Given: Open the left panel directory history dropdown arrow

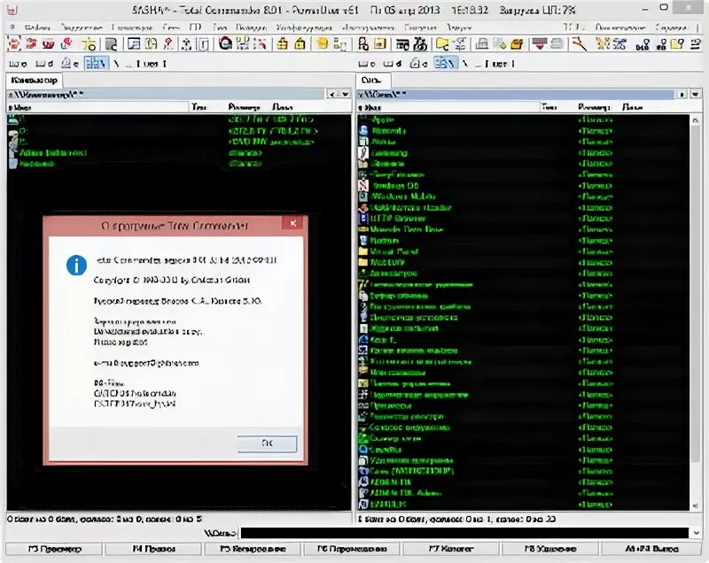Looking at the screenshot, I should pos(346,94).
